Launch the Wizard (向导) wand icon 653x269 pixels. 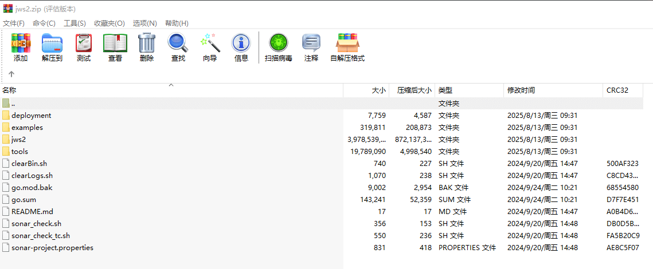210,48
